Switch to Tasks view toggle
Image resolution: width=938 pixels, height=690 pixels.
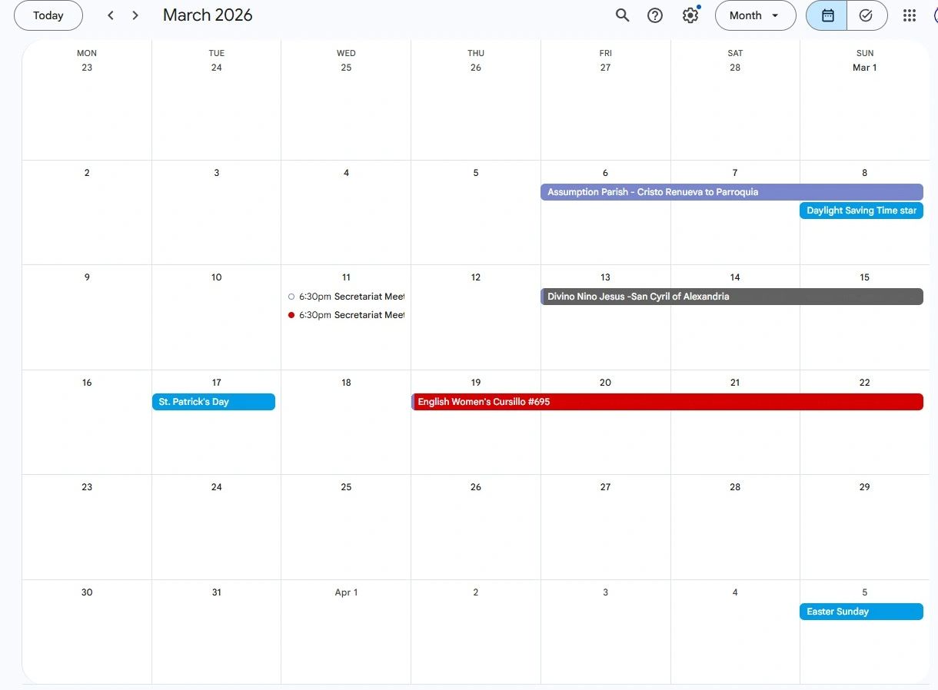point(866,15)
